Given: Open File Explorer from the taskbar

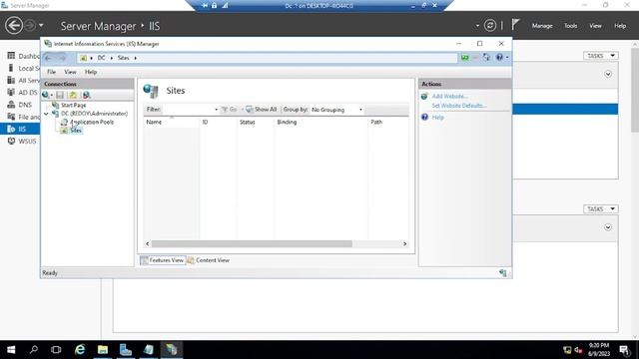Looking at the screenshot, I should [x=103, y=350].
